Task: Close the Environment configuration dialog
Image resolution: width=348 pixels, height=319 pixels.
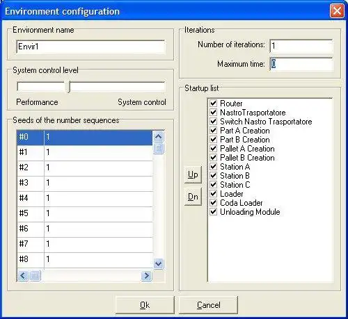Action: click(x=337, y=11)
